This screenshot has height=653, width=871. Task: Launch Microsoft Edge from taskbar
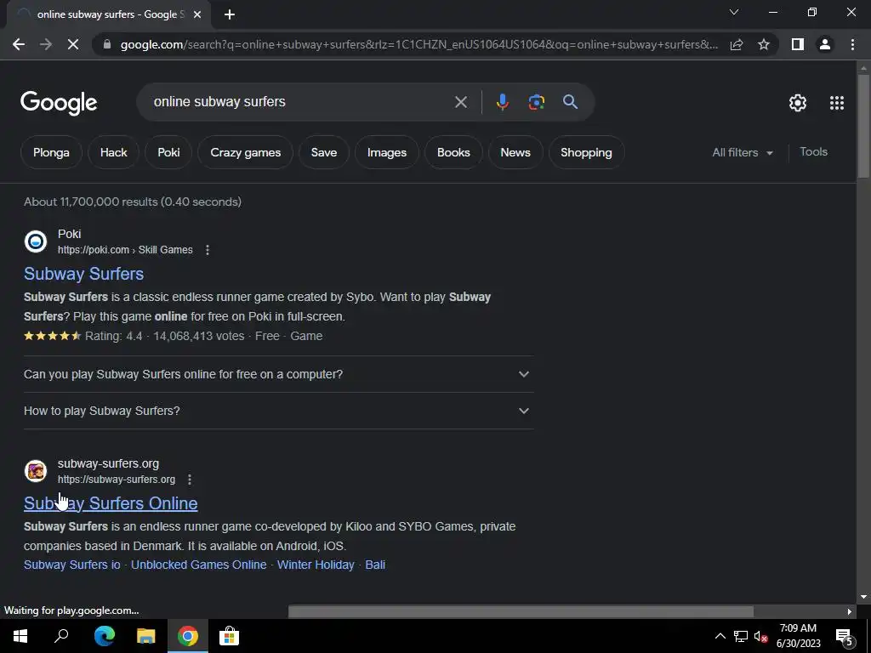tap(105, 636)
